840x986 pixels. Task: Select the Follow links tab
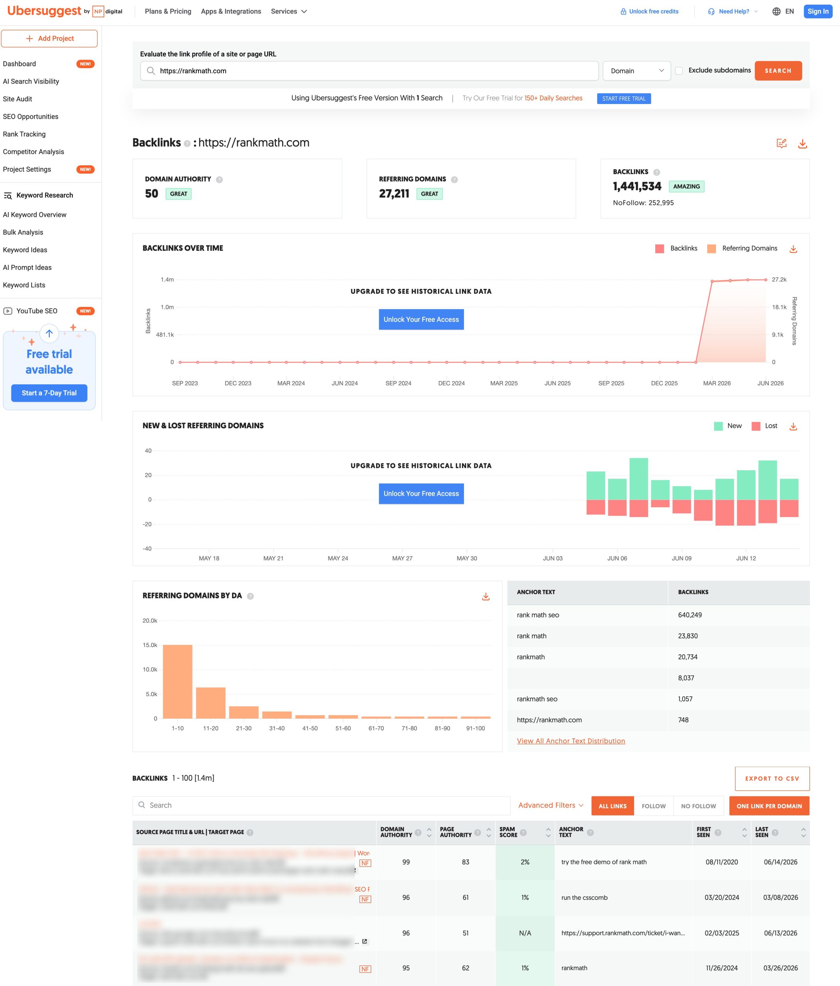[x=654, y=806]
